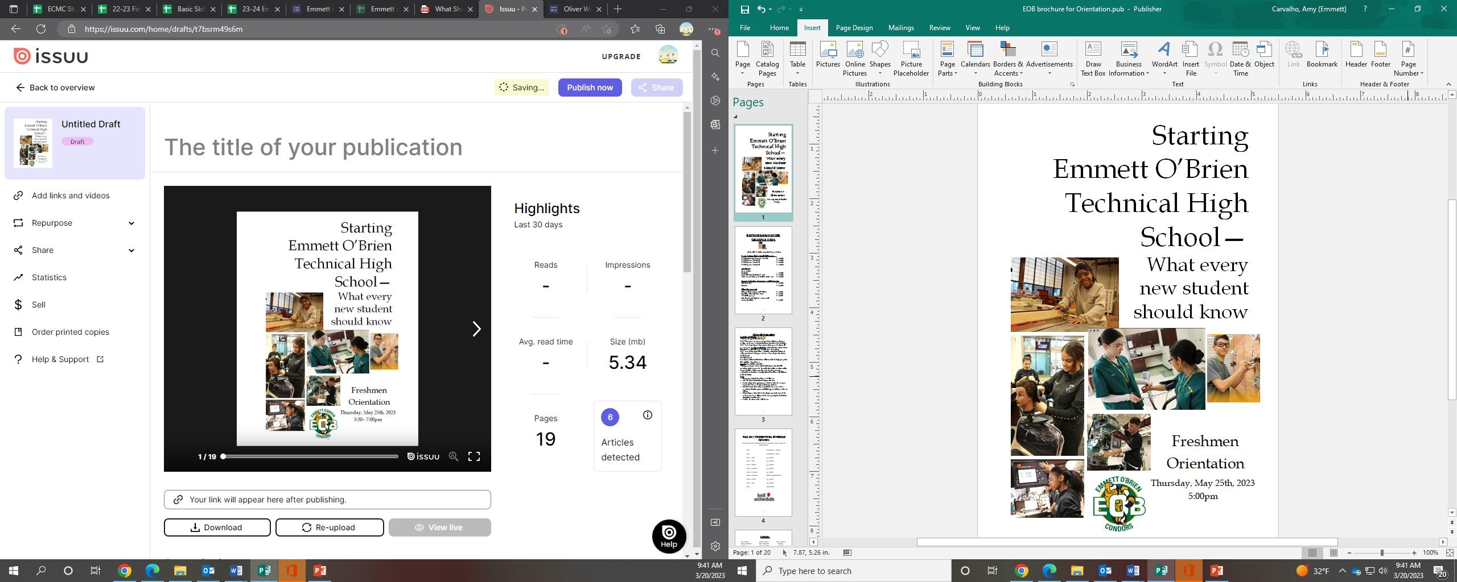
Task: Click the Re-upload button
Action: 330,527
